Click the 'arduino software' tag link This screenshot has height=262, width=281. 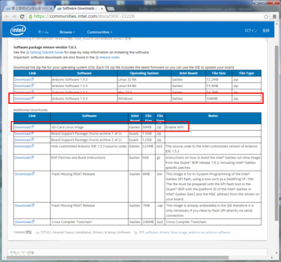pos(218,232)
